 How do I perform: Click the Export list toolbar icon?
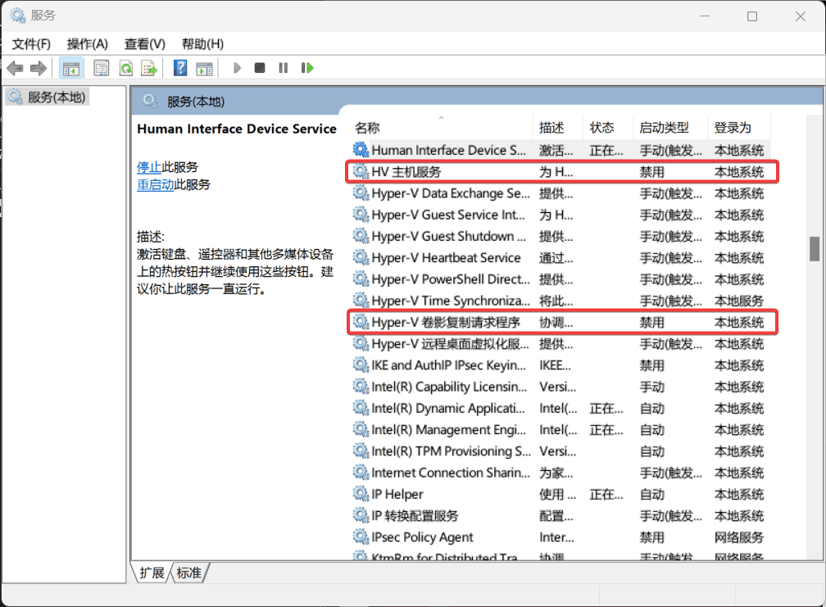(x=149, y=68)
